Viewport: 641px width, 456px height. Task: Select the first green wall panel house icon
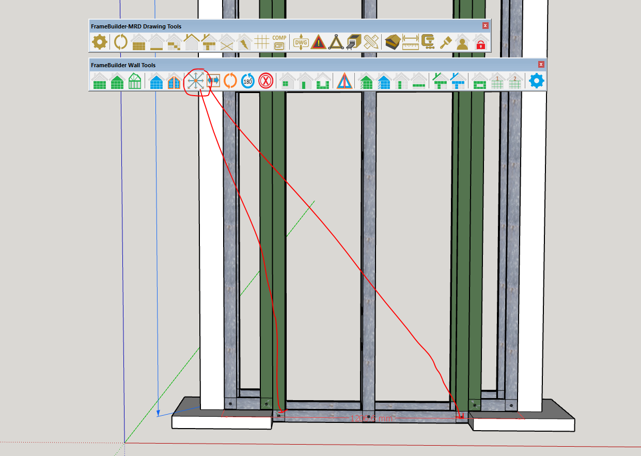coord(100,81)
